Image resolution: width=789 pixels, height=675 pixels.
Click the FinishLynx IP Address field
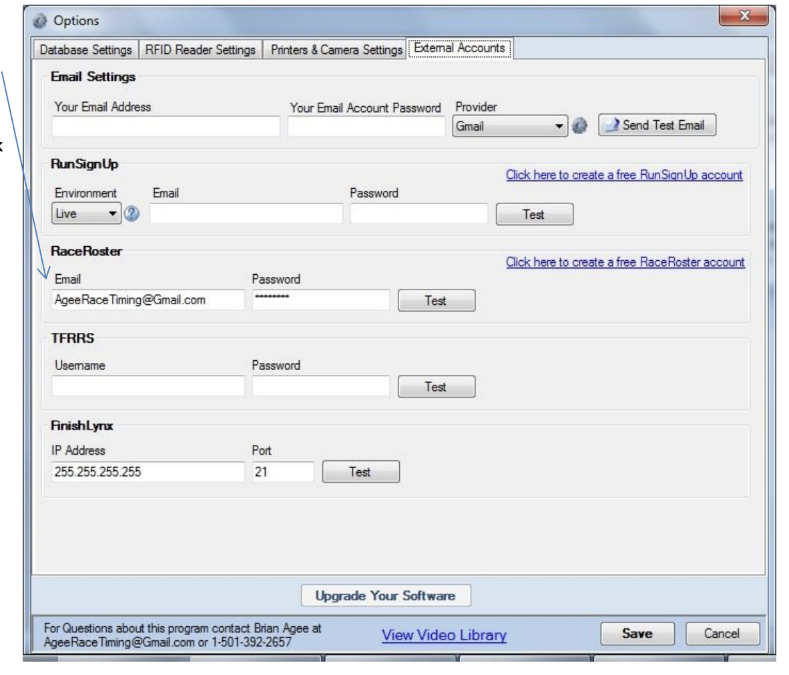[x=148, y=472]
